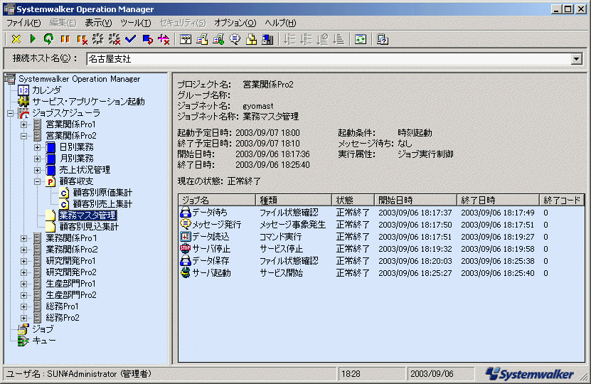Click the gear icon beside サービス・アプリケーション起動
Screen dimensions: 591x384
pyautogui.click(x=23, y=102)
